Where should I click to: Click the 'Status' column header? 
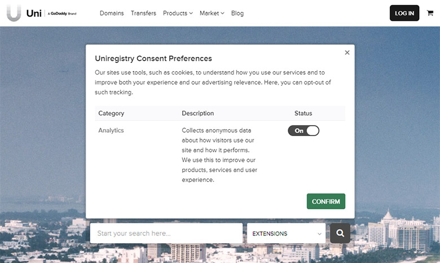point(303,113)
